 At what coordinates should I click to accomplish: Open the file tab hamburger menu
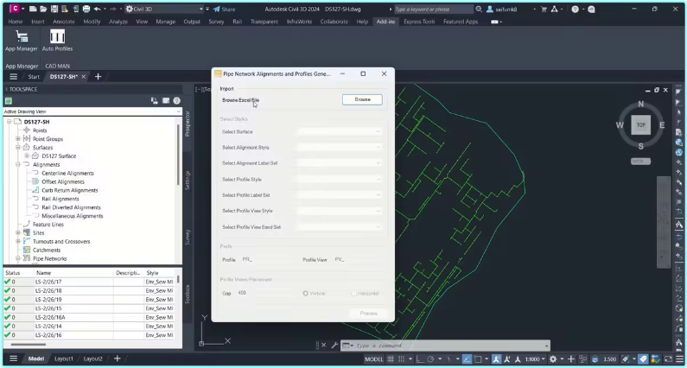pyautogui.click(x=14, y=77)
